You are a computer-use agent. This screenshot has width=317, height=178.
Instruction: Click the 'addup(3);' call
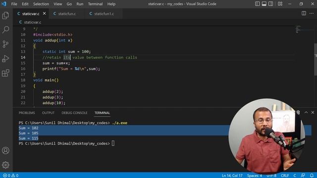point(53,97)
